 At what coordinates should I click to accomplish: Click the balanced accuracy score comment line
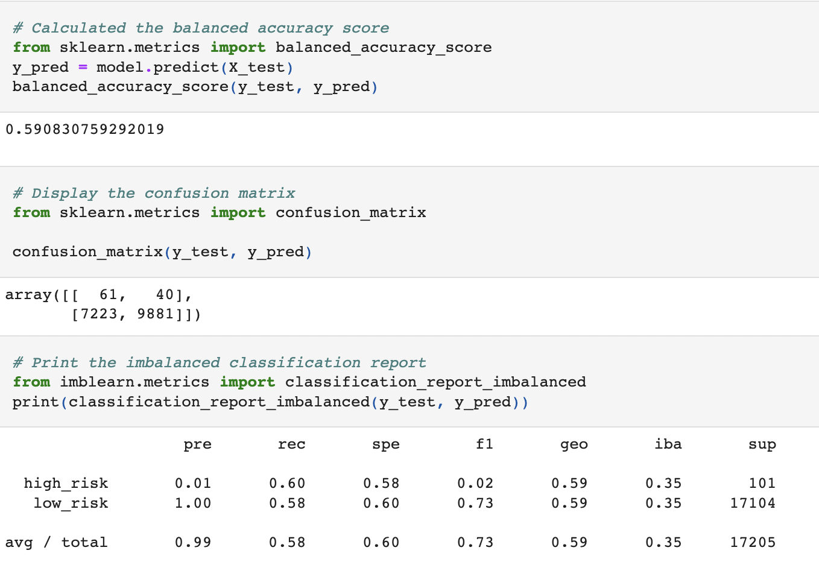pos(201,28)
